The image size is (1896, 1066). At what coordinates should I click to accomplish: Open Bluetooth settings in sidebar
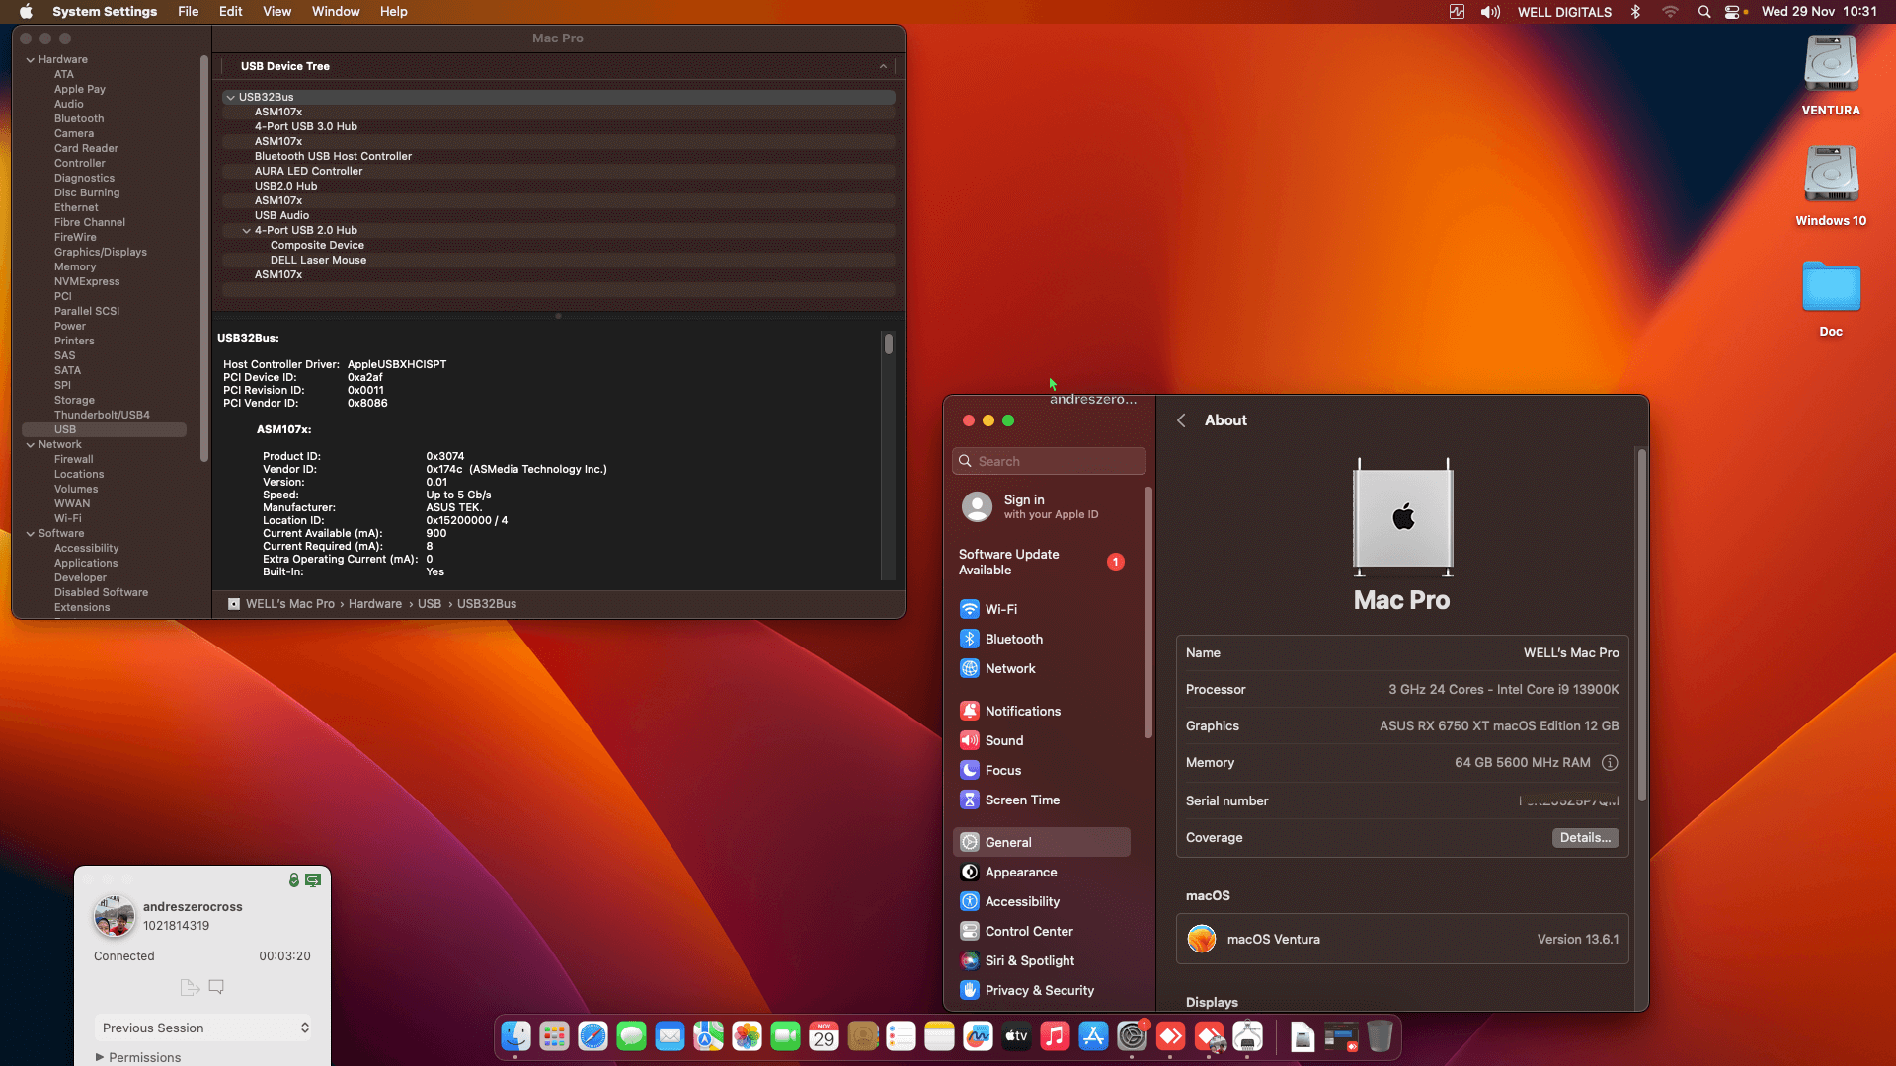point(1013,640)
